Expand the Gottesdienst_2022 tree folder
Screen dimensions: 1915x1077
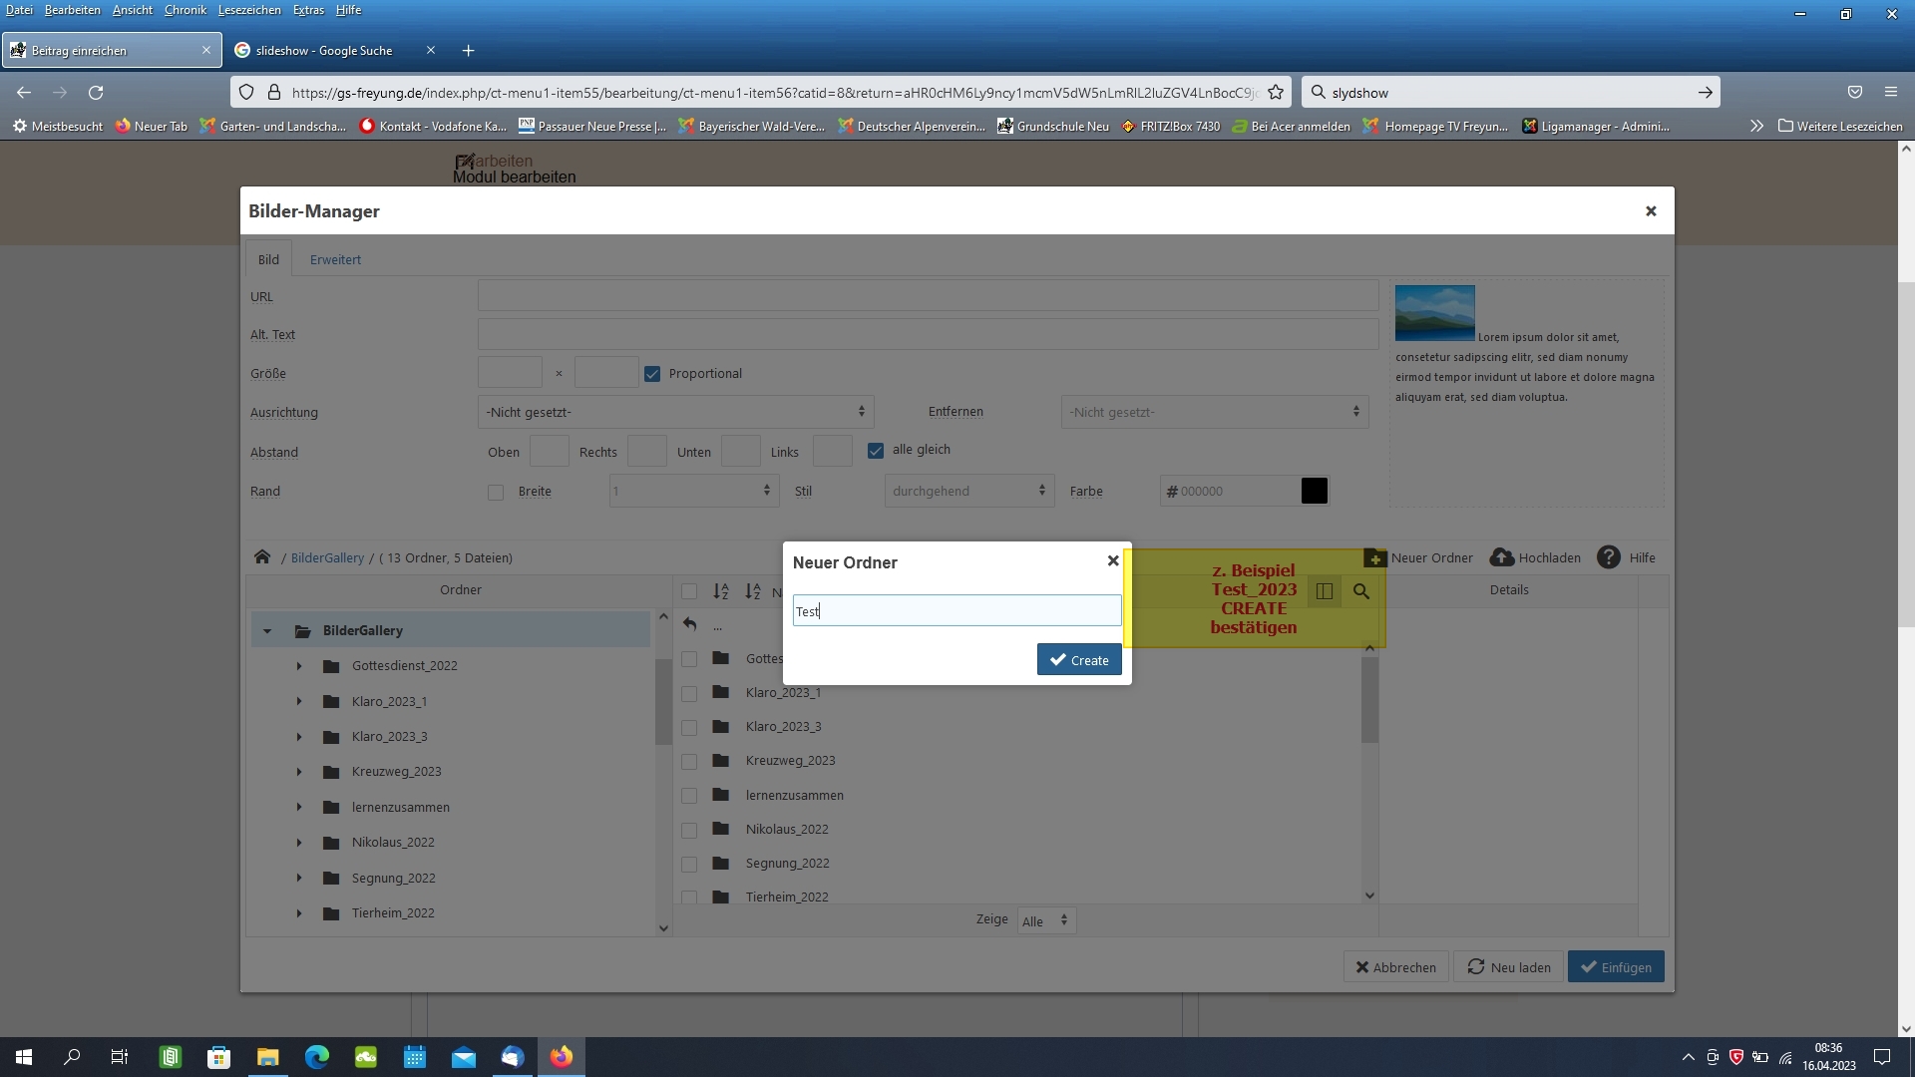point(299,666)
